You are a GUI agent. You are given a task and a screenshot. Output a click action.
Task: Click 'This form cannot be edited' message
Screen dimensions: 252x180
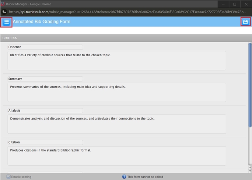point(145,177)
